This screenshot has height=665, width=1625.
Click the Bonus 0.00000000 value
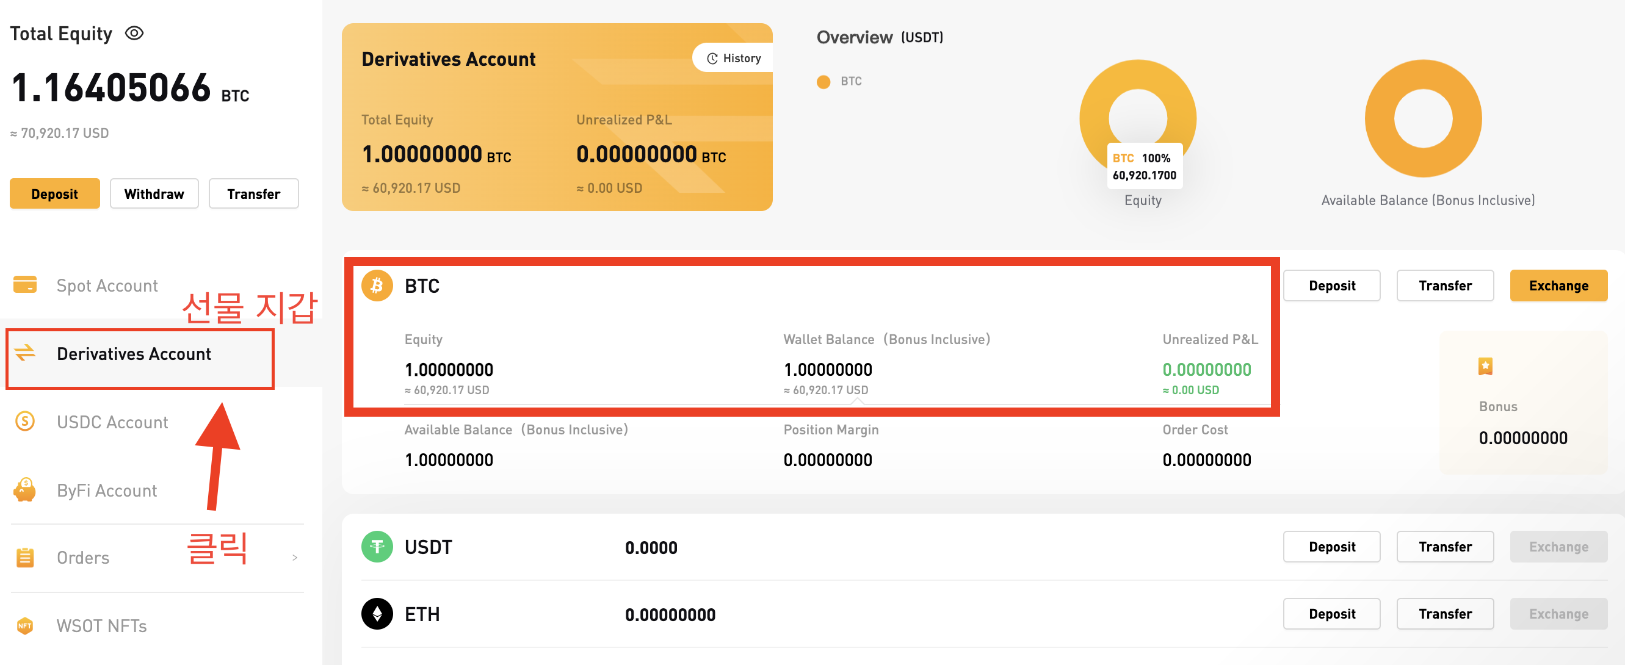tap(1523, 438)
